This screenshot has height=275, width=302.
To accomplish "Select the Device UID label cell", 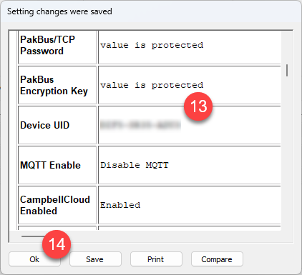I will (57, 125).
